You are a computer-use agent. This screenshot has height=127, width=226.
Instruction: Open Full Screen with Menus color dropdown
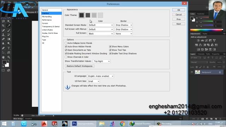click(x=101, y=29)
